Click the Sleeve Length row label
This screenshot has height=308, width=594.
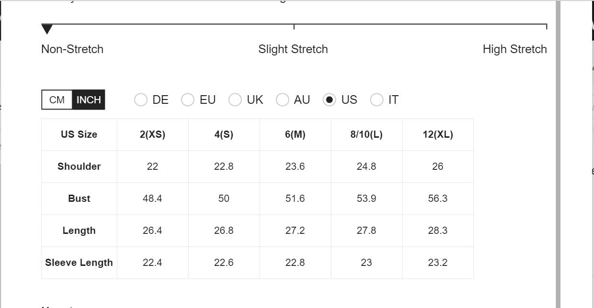tap(79, 263)
